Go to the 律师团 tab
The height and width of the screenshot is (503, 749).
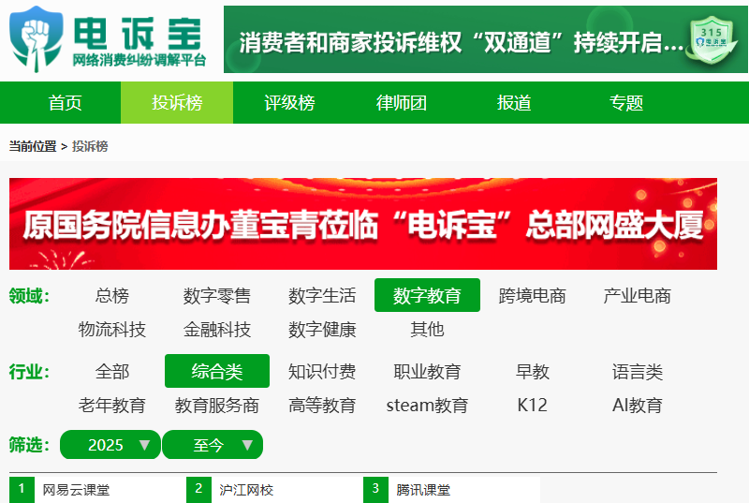point(402,103)
